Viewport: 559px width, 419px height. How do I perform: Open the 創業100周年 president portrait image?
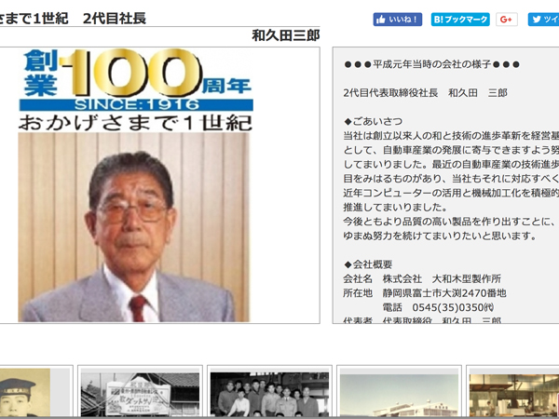tap(136, 185)
